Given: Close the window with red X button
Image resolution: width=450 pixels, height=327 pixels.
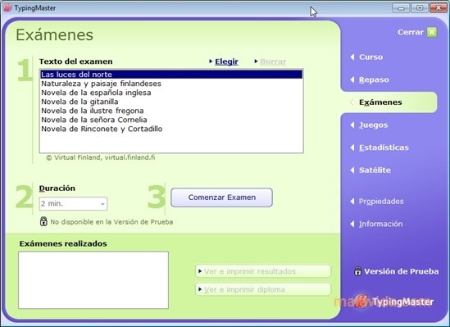Looking at the screenshot, I should [438, 7].
